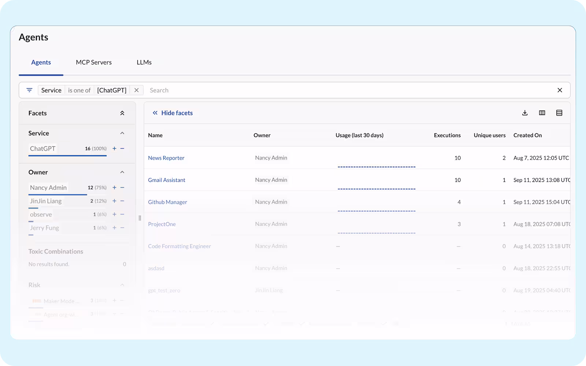Clear the search field using the X icon
This screenshot has width=586, height=366.
pos(560,90)
